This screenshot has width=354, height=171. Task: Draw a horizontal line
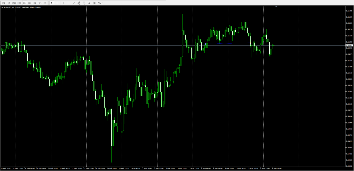(x=69, y=3)
